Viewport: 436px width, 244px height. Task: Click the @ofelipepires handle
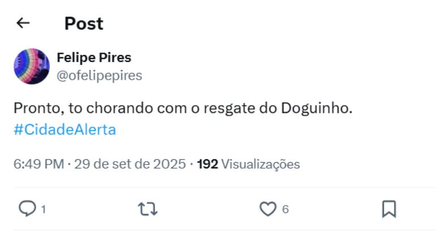[x=99, y=75]
